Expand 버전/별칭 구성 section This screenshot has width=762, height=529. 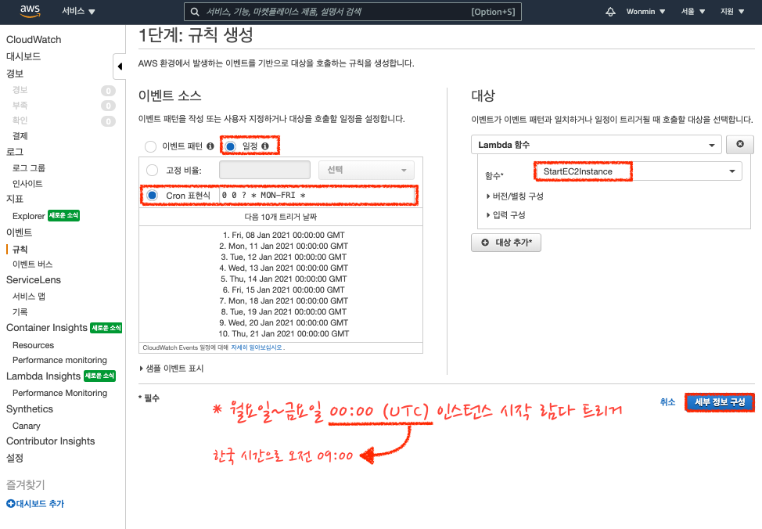pyautogui.click(x=515, y=196)
